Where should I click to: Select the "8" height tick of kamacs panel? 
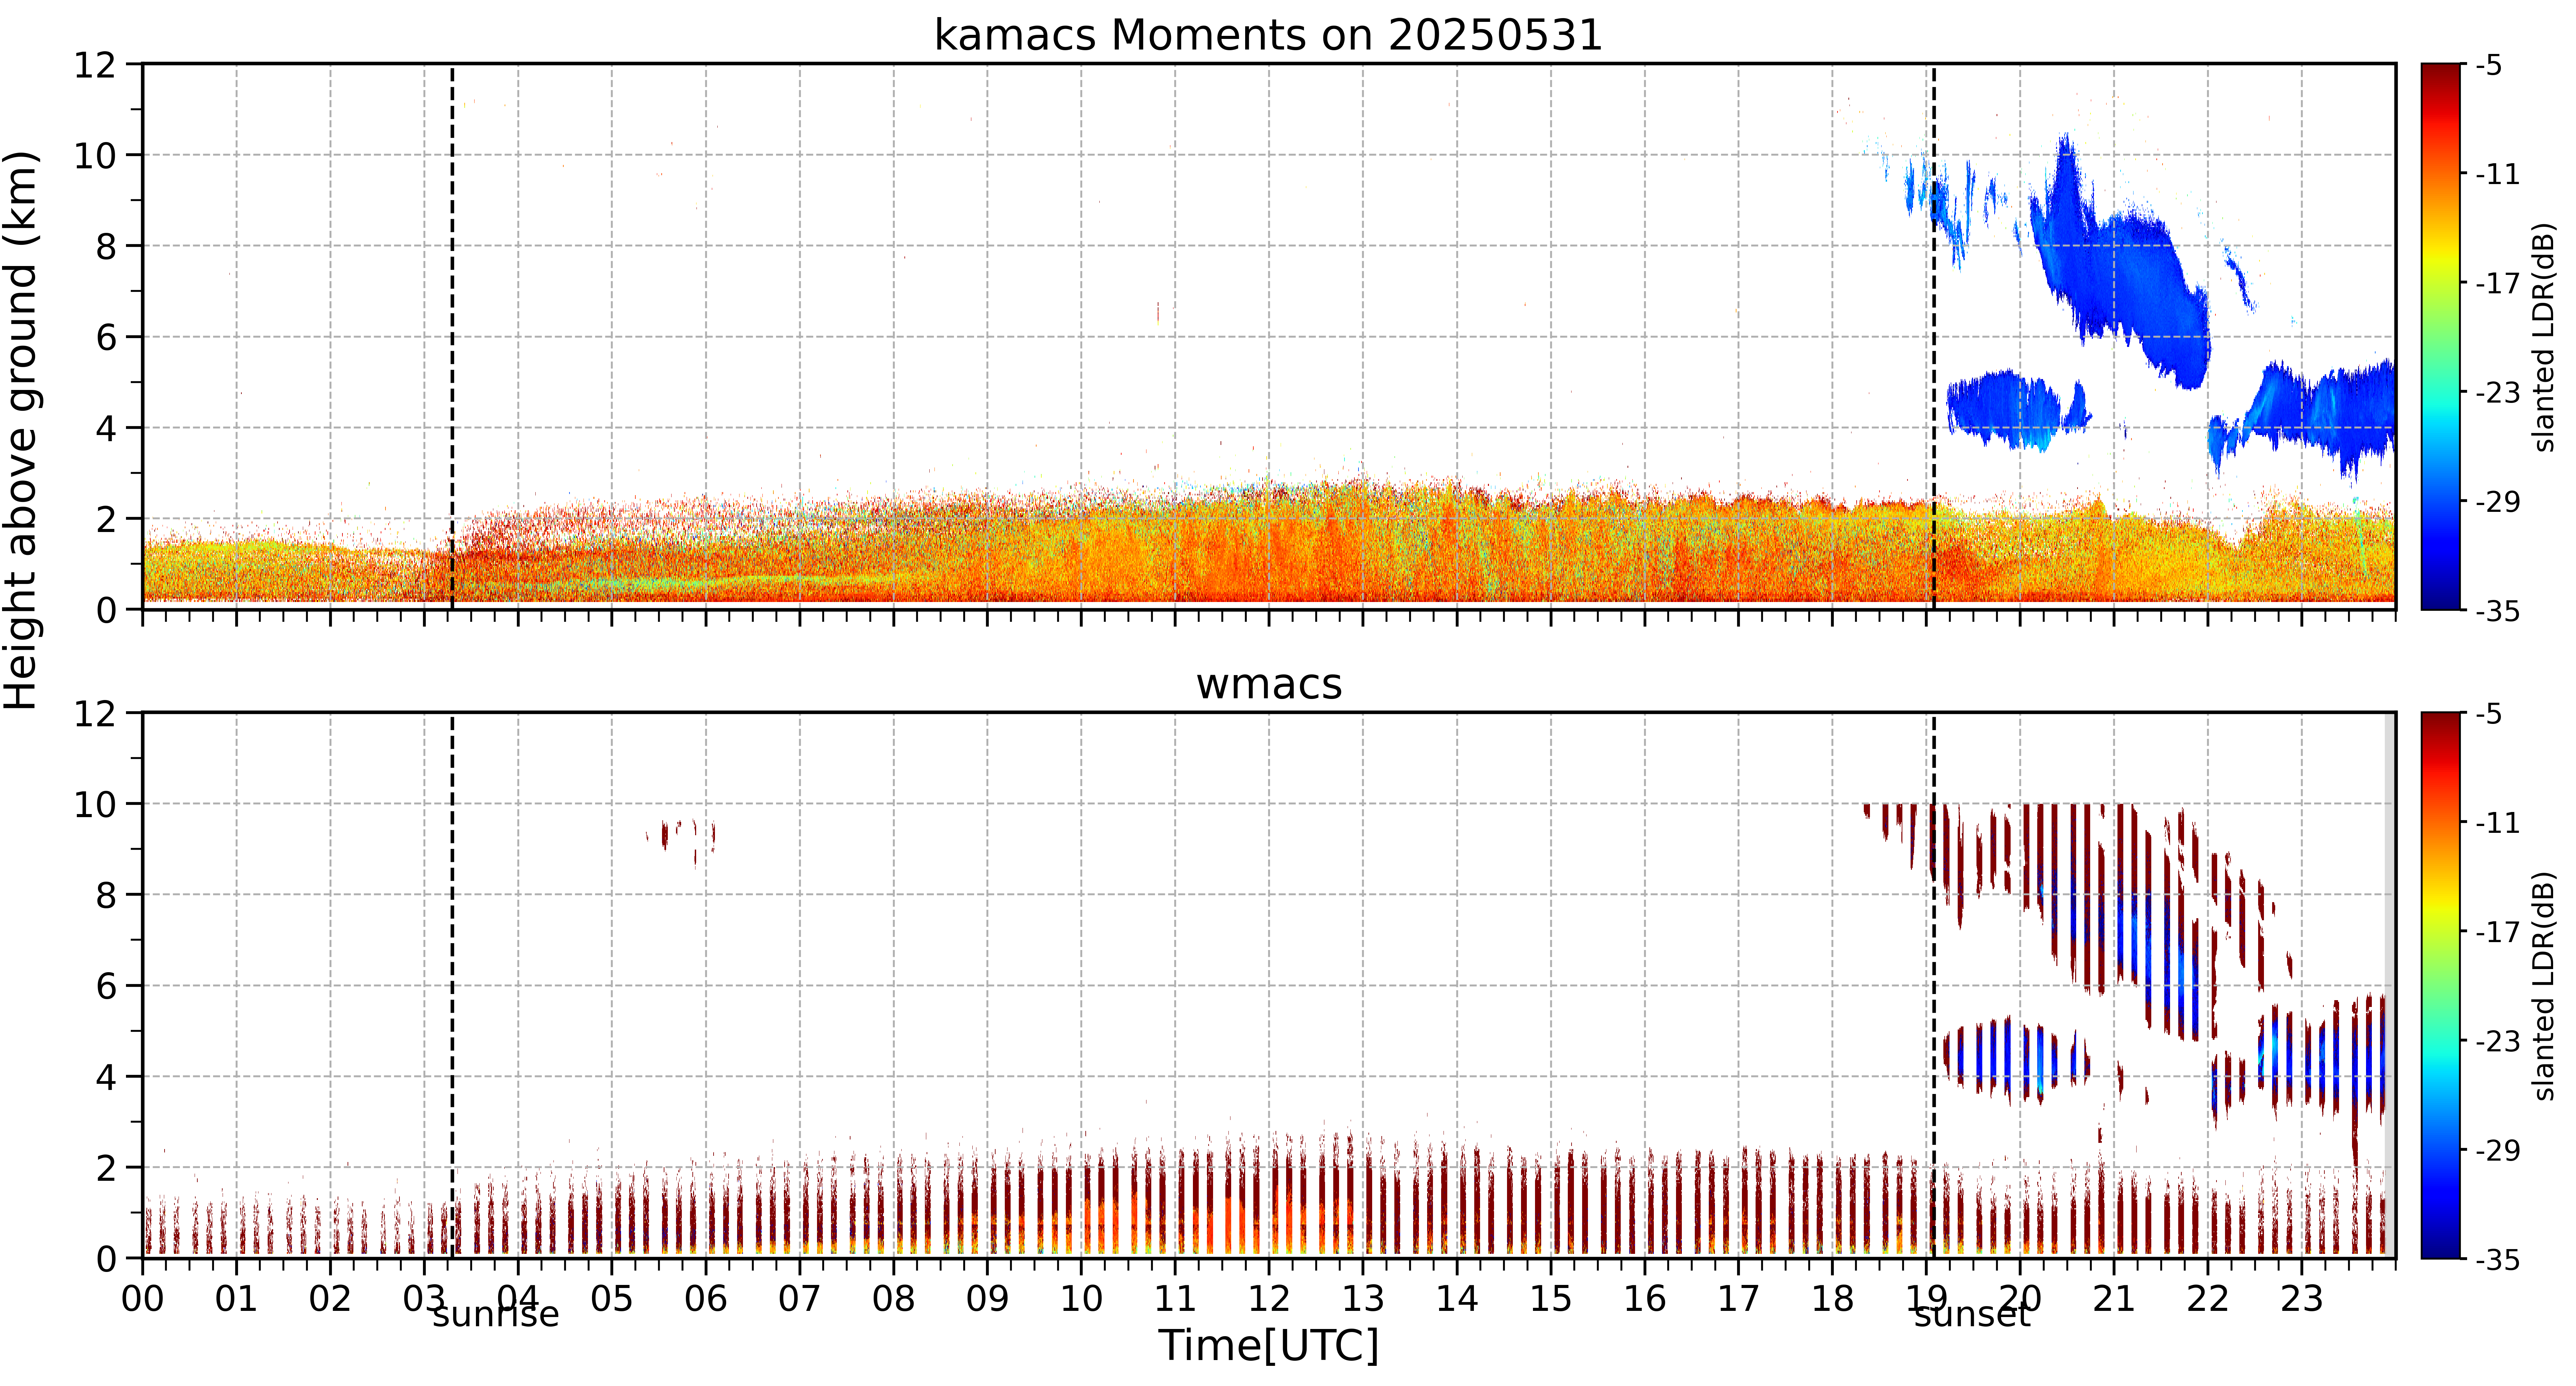(106, 247)
